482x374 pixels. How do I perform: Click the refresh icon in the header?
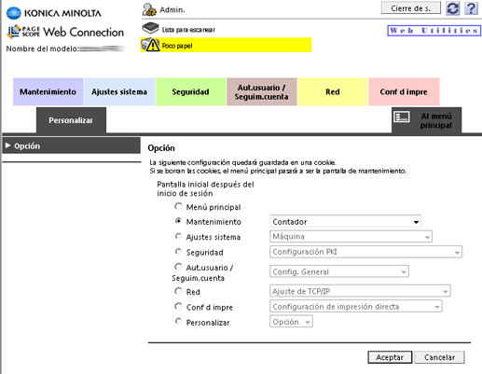452,8
